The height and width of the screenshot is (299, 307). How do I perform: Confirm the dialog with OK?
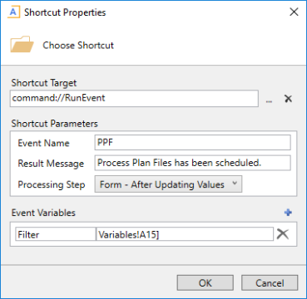205,283
